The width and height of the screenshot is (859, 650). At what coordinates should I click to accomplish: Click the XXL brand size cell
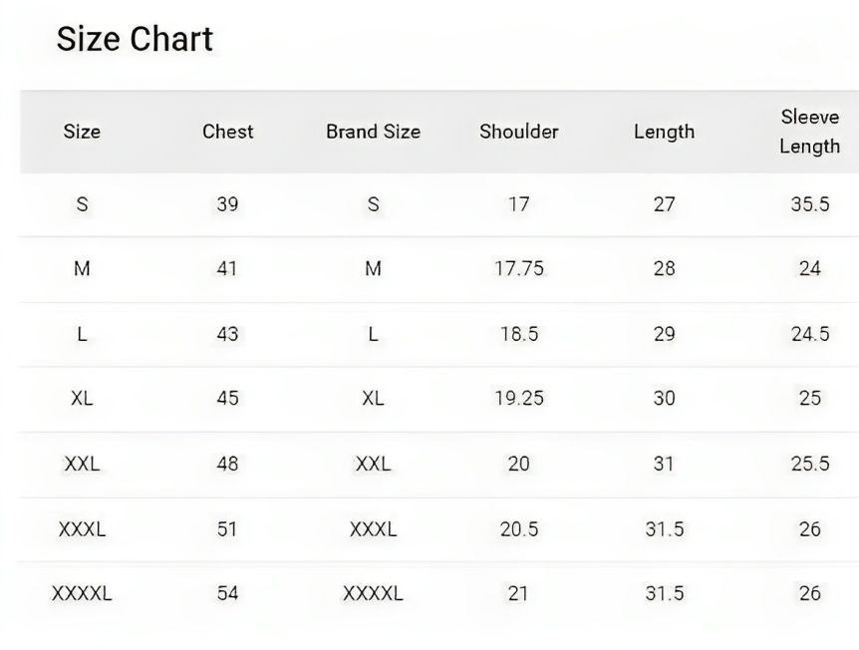[373, 464]
